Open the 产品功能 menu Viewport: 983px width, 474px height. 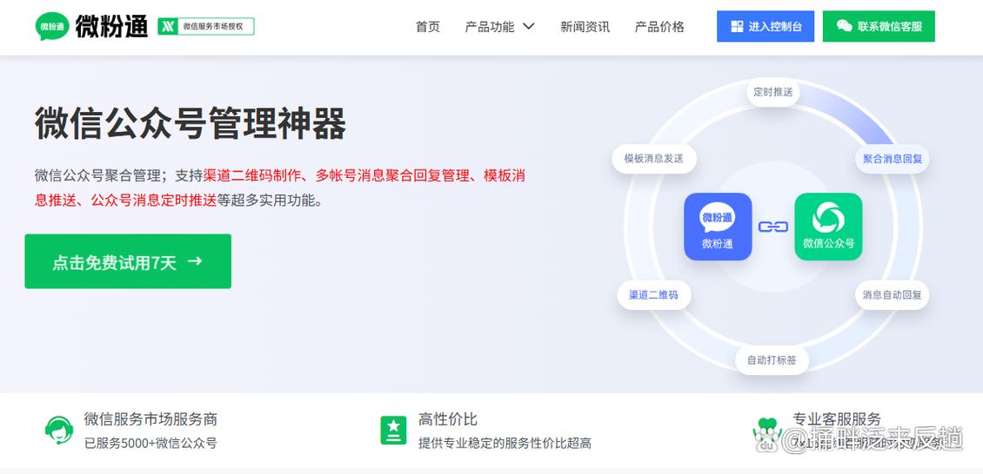point(489,27)
